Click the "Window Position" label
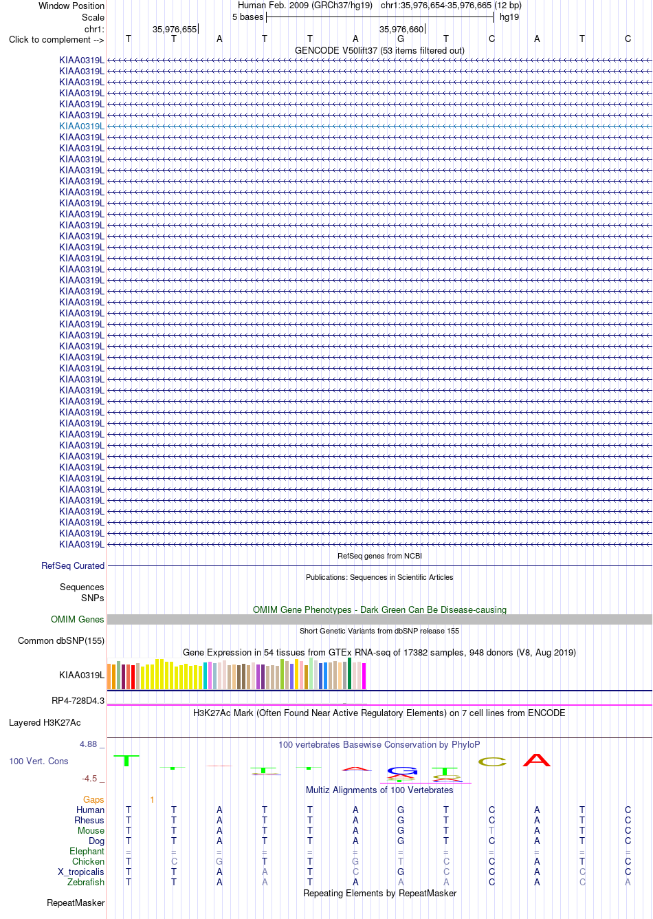 coord(71,6)
